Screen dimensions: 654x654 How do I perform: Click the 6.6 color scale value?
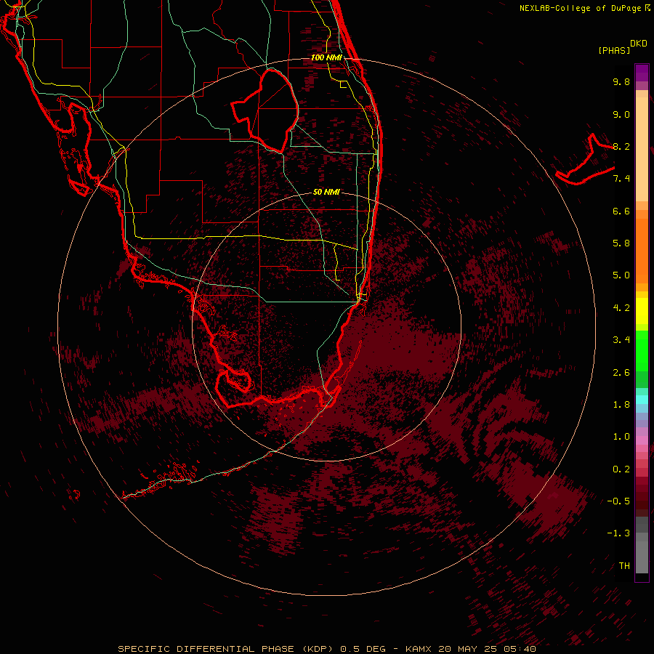click(621, 211)
